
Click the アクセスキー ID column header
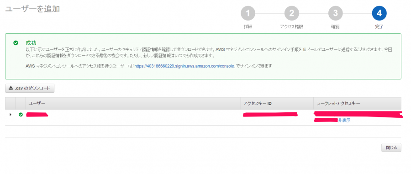click(x=257, y=104)
